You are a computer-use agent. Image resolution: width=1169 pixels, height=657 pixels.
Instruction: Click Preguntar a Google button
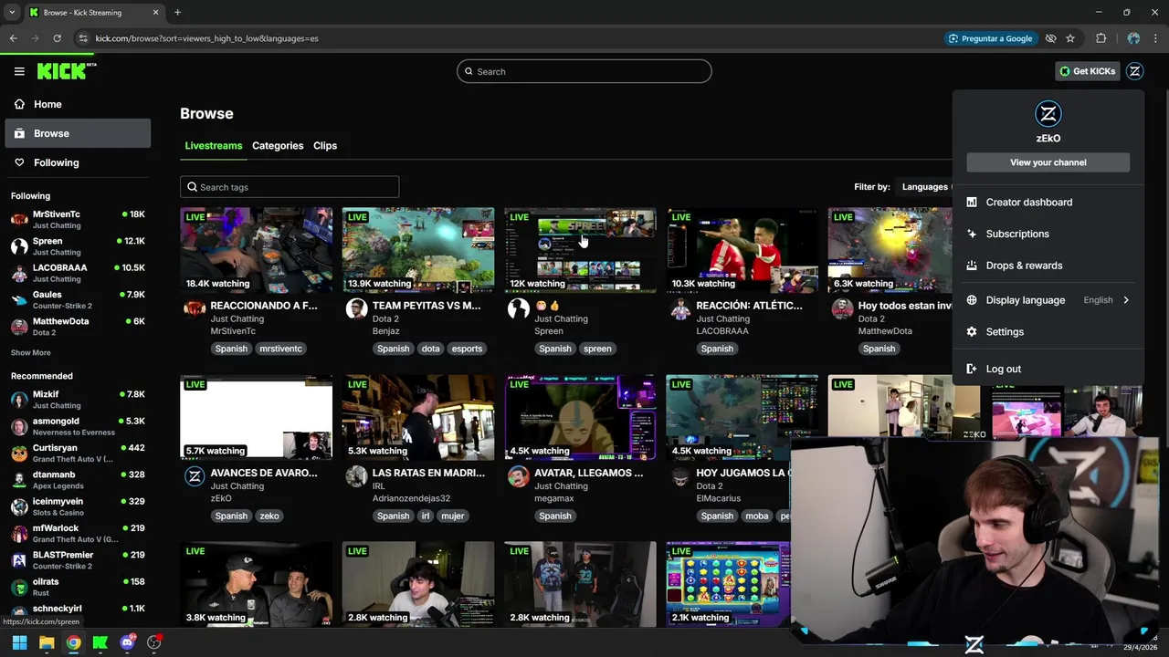tap(991, 38)
